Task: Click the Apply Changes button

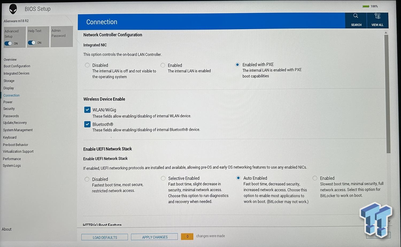Action: pyautogui.click(x=155, y=237)
